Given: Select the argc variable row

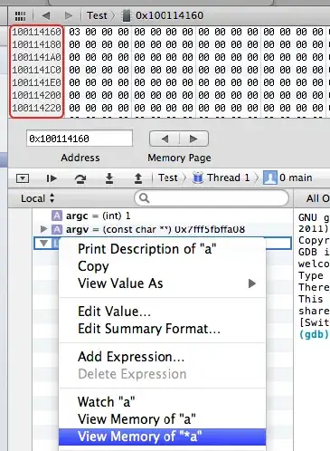Looking at the screenshot, I should [x=163, y=216].
